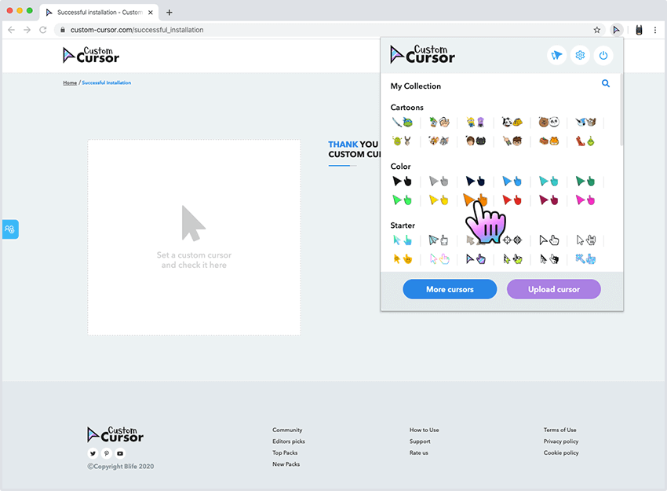Screen dimensions: 667x491
Task: Pick the orange smiley Starter cursor
Action: (x=402, y=259)
